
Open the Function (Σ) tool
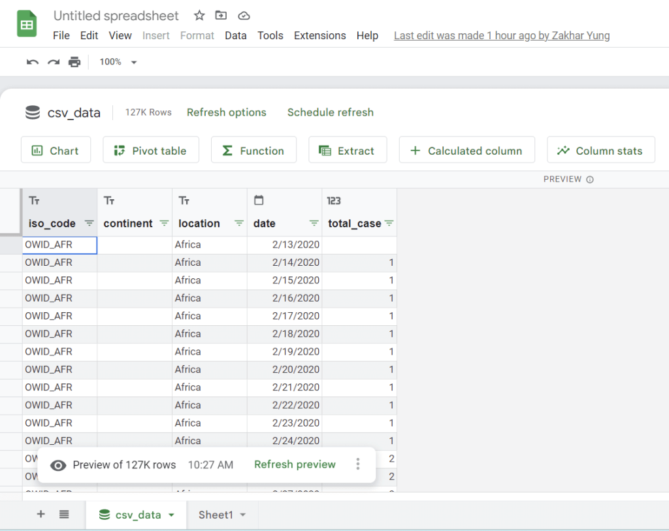point(253,150)
